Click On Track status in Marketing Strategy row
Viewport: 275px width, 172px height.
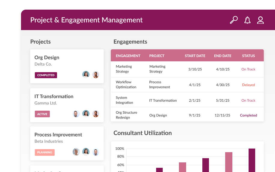click(248, 69)
